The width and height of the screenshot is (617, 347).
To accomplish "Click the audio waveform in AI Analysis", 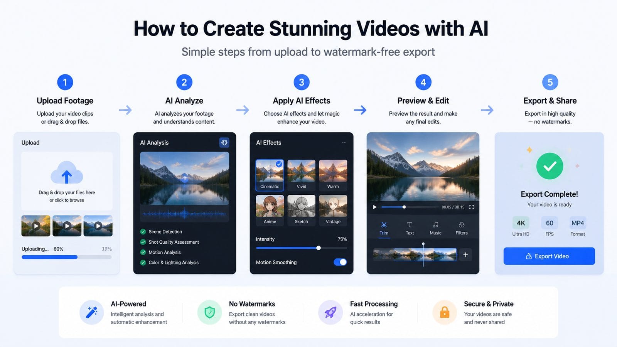I will pos(184,213).
